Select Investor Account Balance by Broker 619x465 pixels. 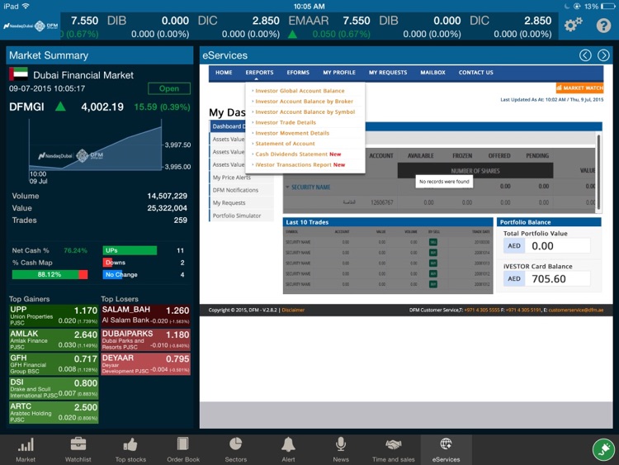coord(304,102)
